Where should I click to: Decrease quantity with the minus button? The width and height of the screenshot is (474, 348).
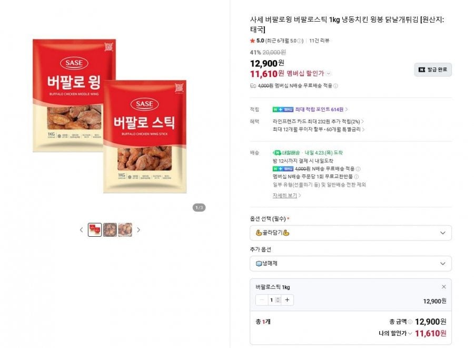(x=262, y=300)
